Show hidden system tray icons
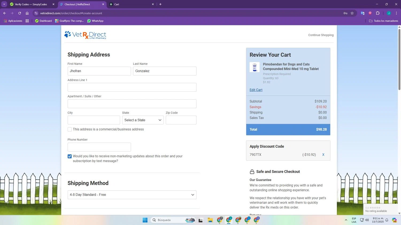This screenshot has height=225, width=401. pos(346,220)
